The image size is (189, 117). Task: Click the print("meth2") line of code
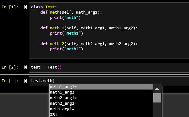[x=66, y=49]
